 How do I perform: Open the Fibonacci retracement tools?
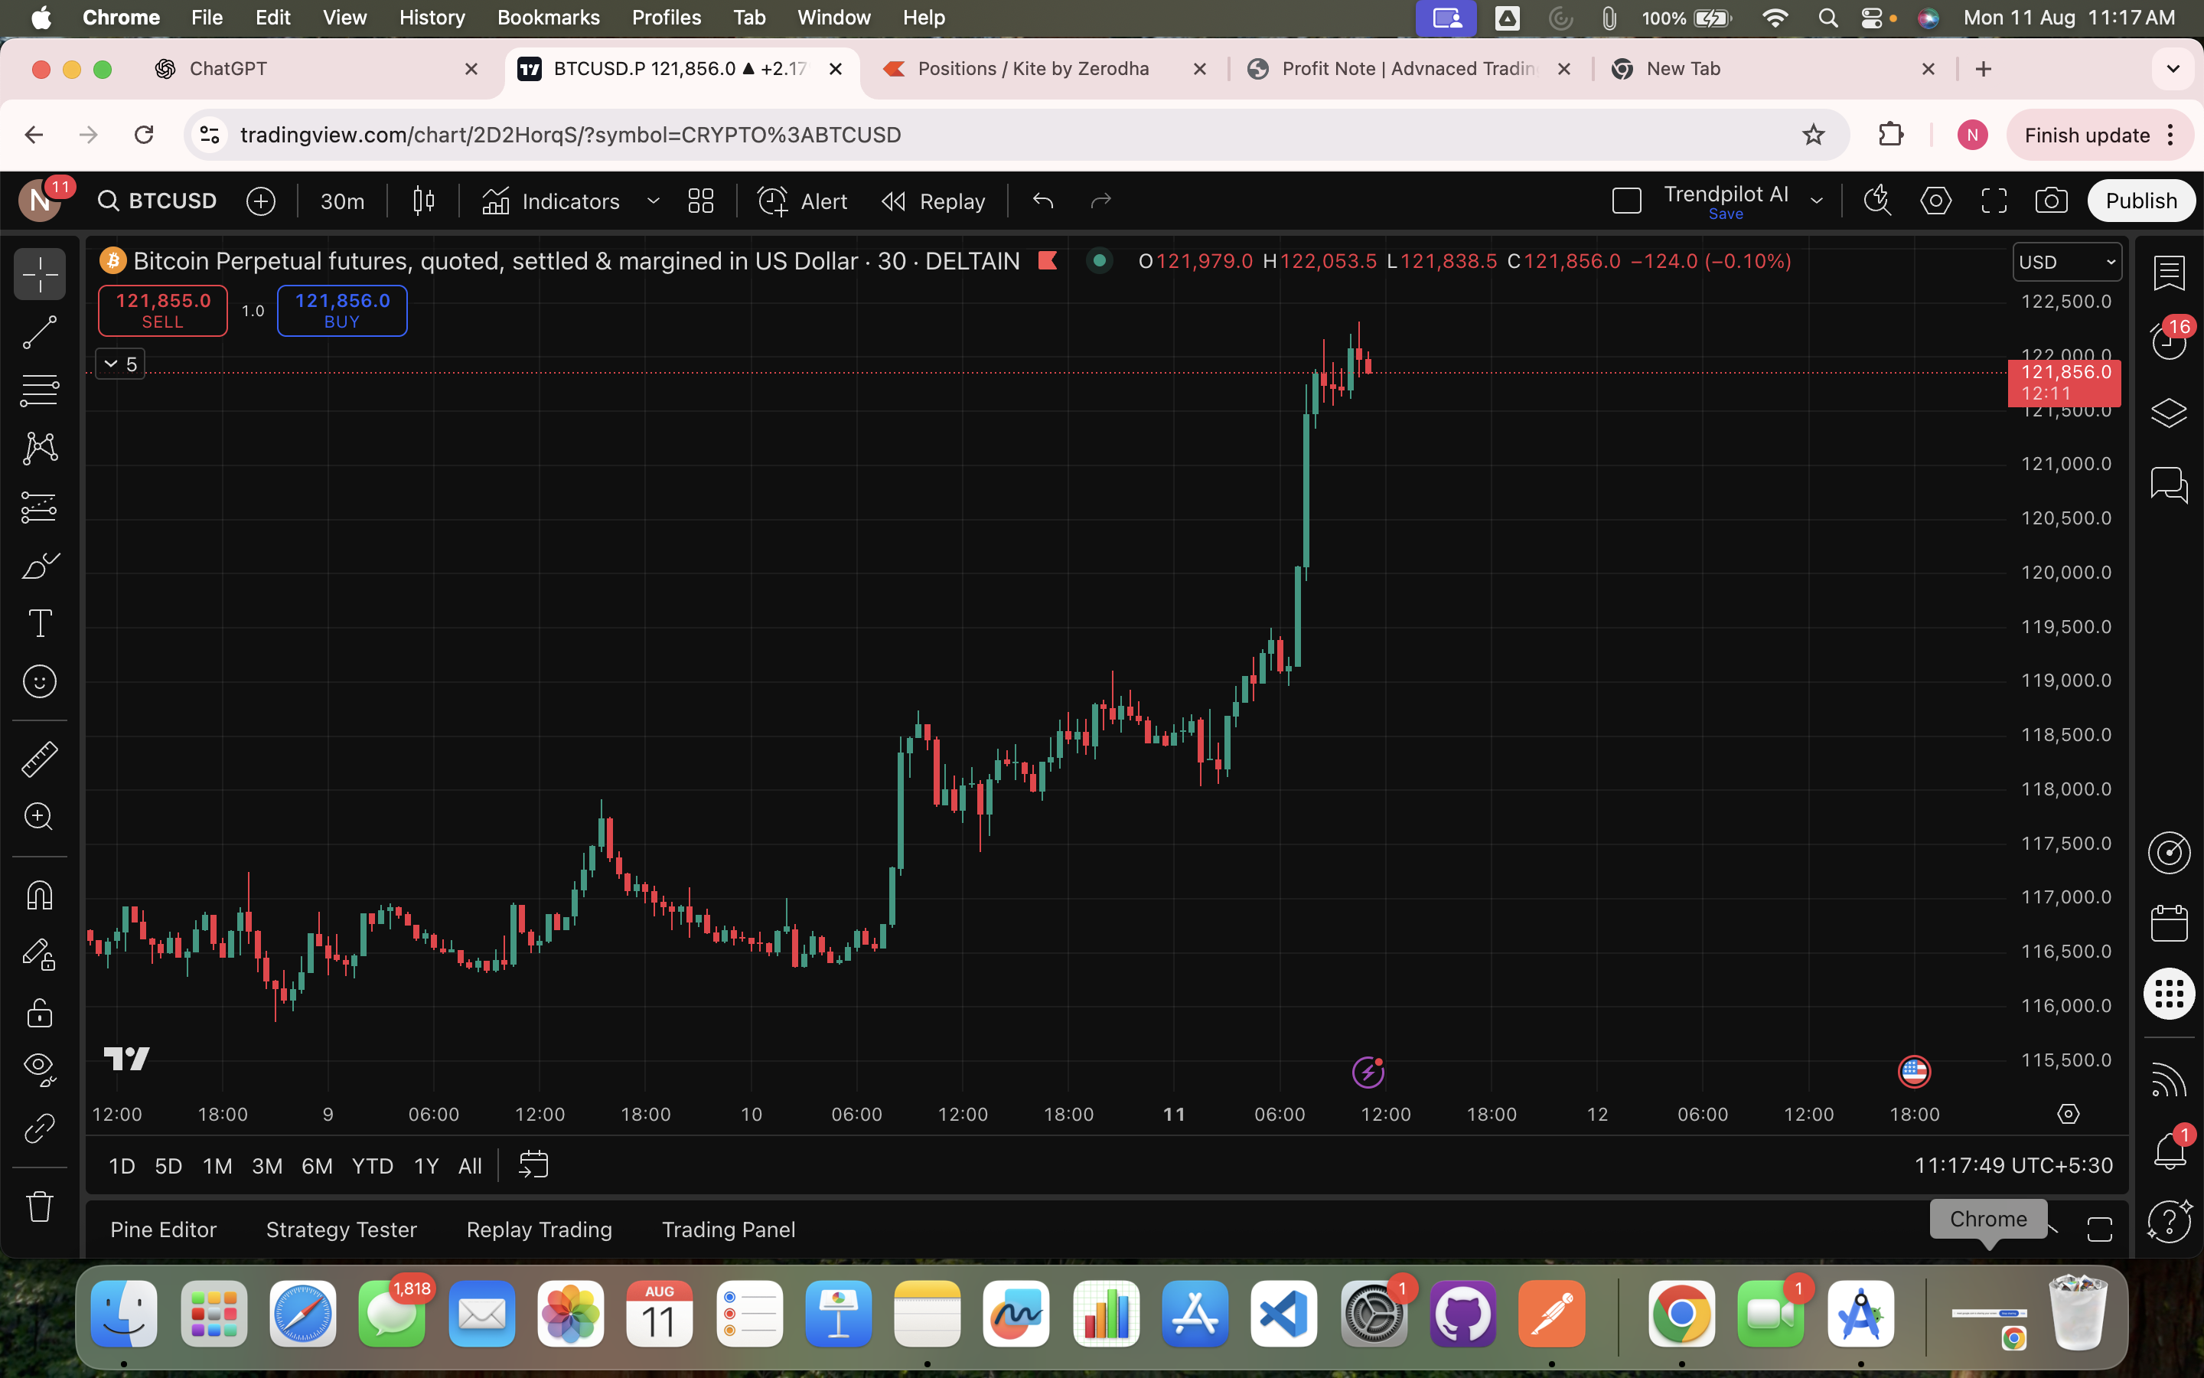point(39,390)
